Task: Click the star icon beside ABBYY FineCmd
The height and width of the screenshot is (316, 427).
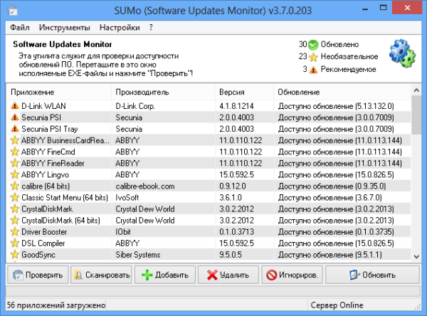Action: pyautogui.click(x=15, y=152)
